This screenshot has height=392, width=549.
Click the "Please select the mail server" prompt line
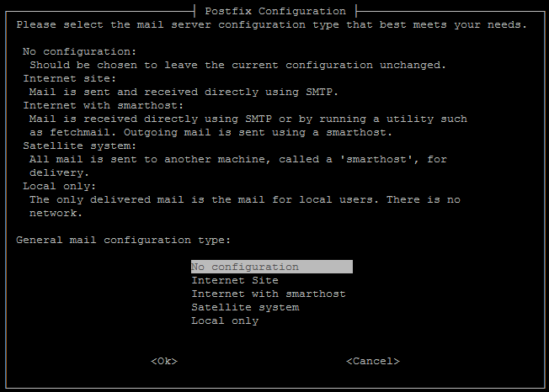271,24
